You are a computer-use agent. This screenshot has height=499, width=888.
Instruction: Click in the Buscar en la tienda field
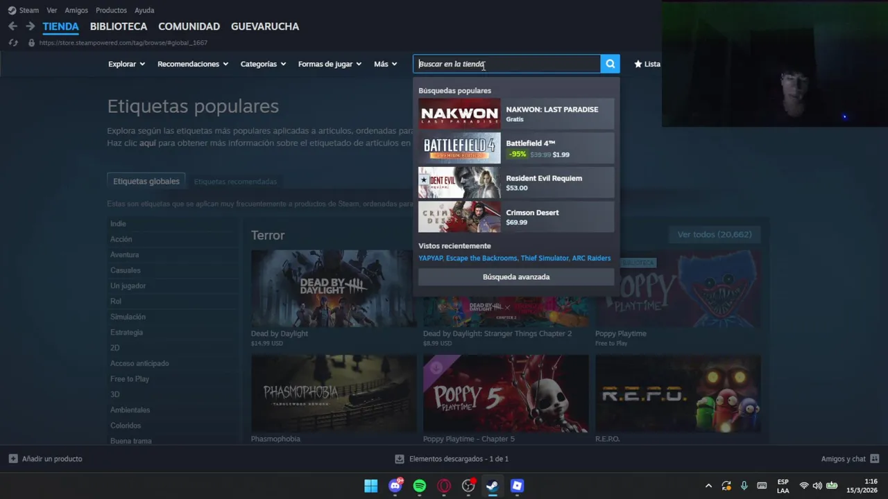[x=507, y=64]
